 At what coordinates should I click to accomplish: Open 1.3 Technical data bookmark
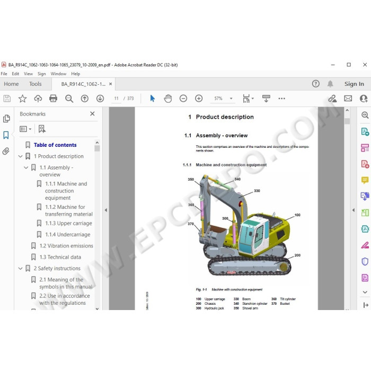tap(60, 257)
